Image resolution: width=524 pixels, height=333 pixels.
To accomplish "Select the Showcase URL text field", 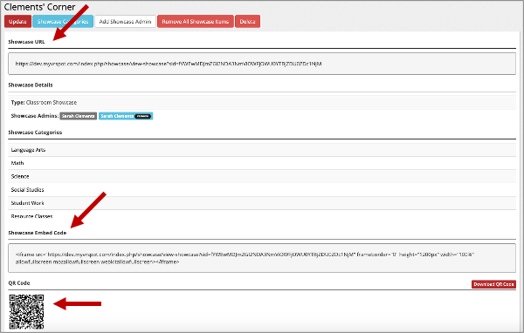I will (262, 64).
